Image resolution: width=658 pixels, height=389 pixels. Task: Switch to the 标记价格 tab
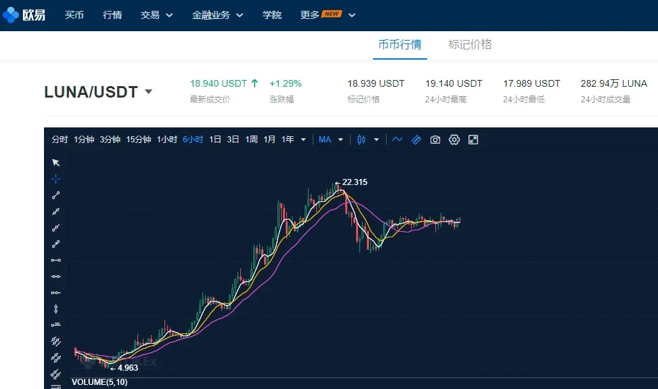coord(470,45)
